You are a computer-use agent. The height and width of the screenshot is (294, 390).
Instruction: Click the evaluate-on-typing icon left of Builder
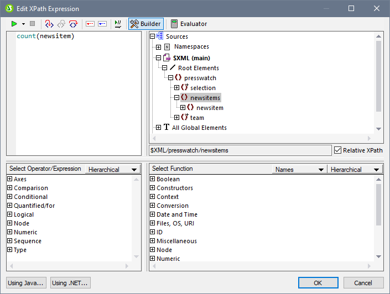pyautogui.click(x=117, y=24)
